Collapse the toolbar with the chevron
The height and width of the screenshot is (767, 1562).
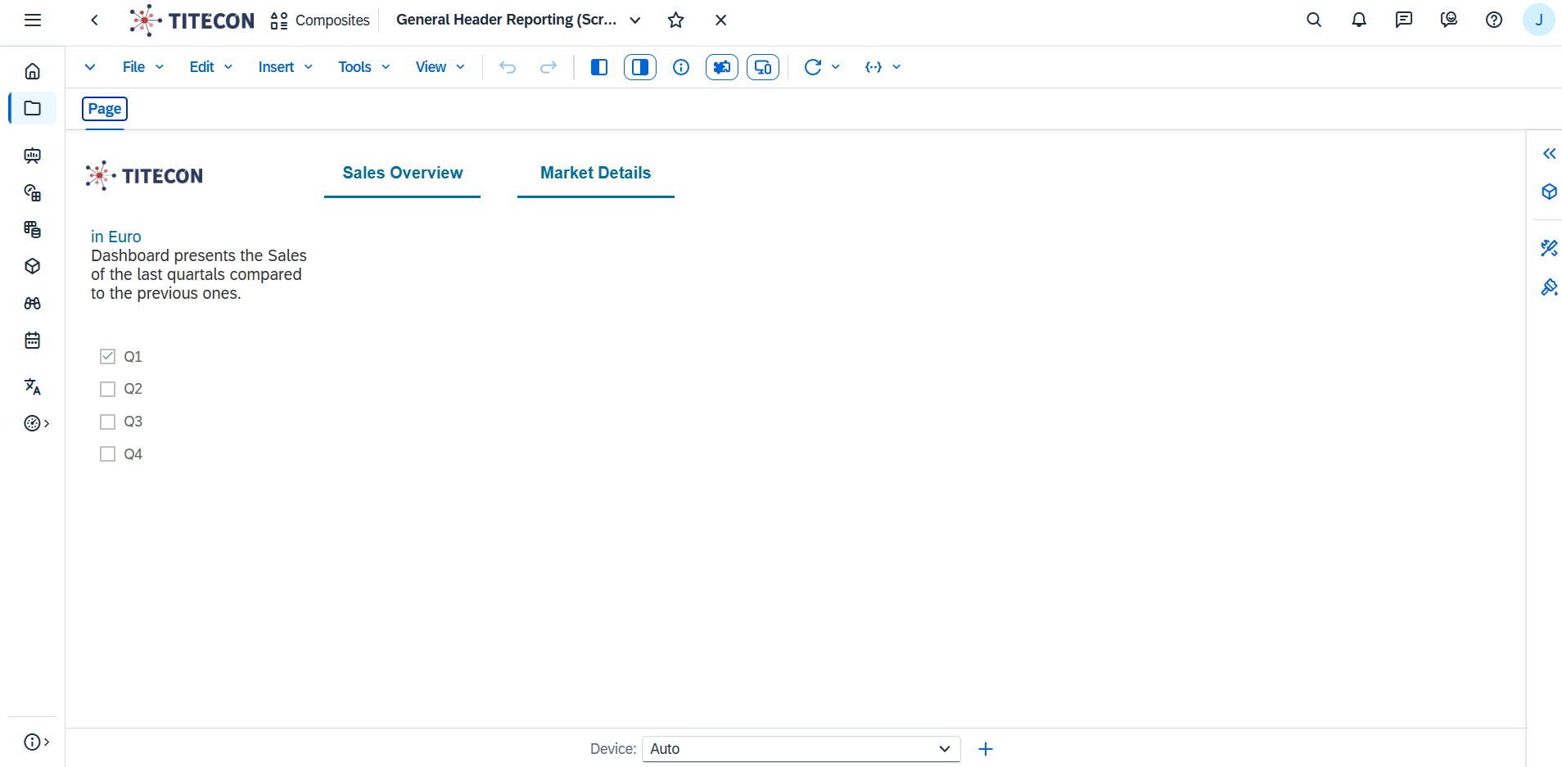pyautogui.click(x=90, y=67)
